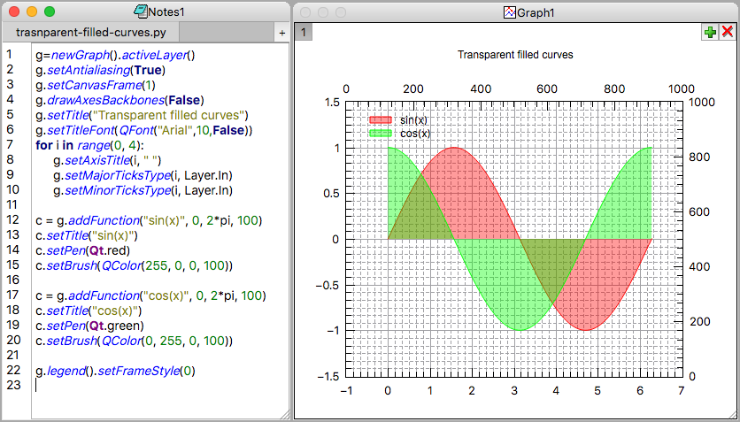Click the green cos(x) legend swatch
Screen dimensions: 740x422
click(x=380, y=133)
